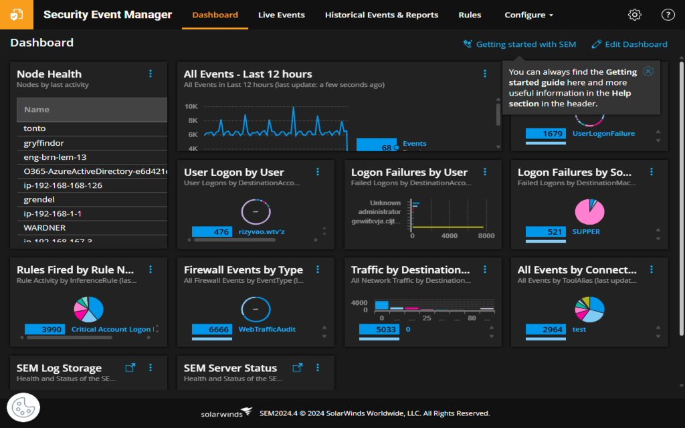Click the main dashboard vertical scrollbar
The height and width of the screenshot is (428, 685).
pyautogui.click(x=681, y=199)
